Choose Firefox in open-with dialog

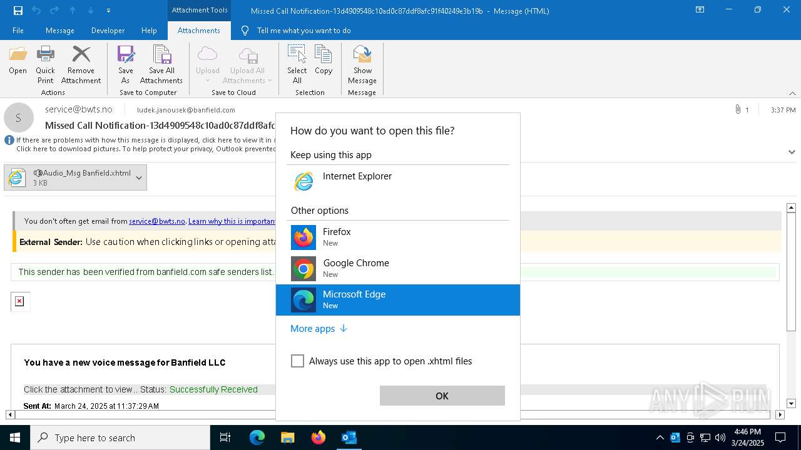[398, 237]
